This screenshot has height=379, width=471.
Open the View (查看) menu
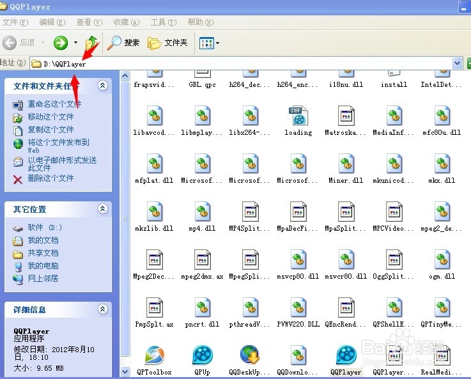coord(89,22)
